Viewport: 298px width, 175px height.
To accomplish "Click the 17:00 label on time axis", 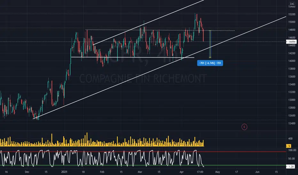I will (200, 172).
